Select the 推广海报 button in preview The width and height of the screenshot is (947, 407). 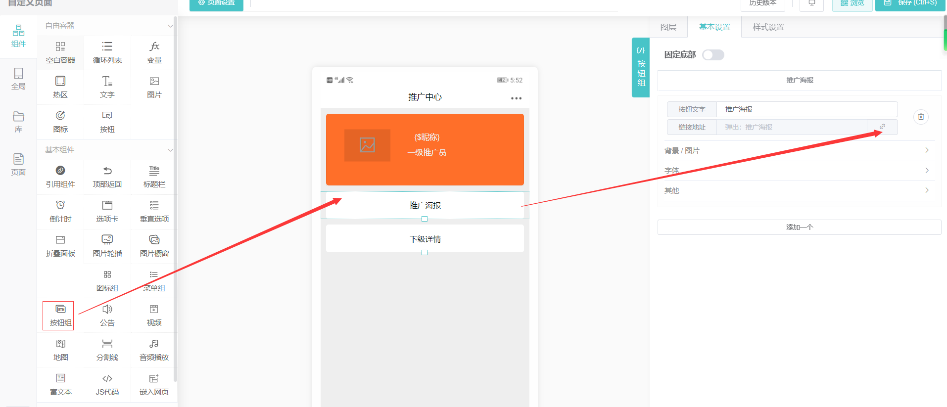pyautogui.click(x=425, y=205)
